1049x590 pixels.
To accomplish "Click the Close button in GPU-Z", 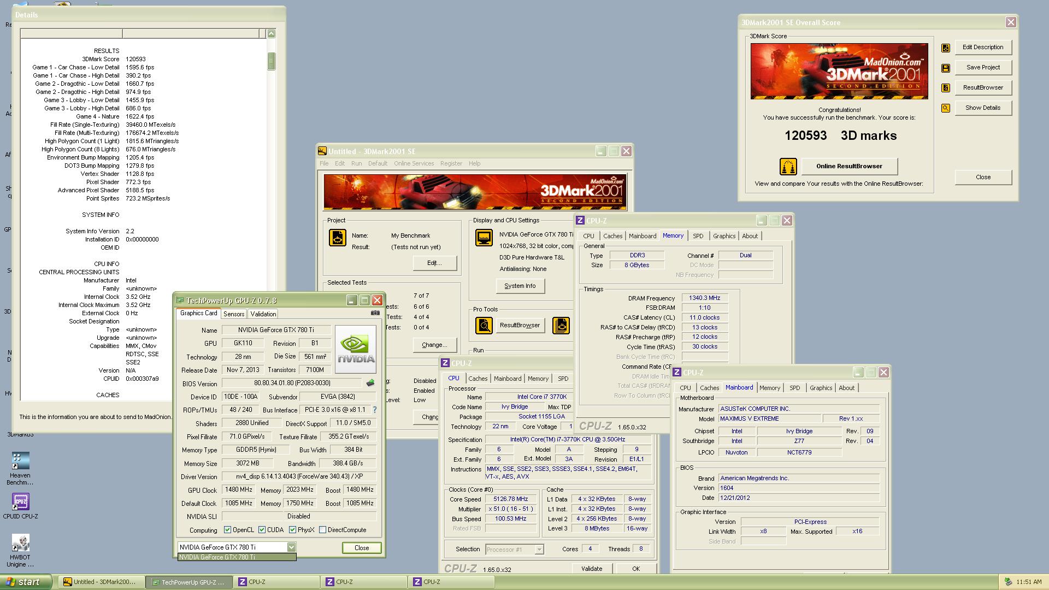I will [x=362, y=548].
